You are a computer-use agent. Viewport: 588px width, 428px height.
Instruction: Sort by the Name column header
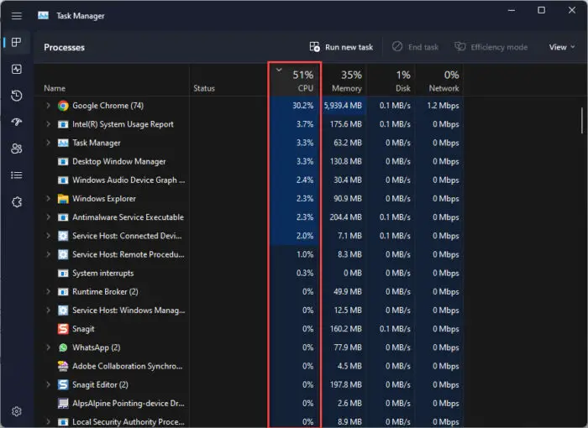(55, 88)
